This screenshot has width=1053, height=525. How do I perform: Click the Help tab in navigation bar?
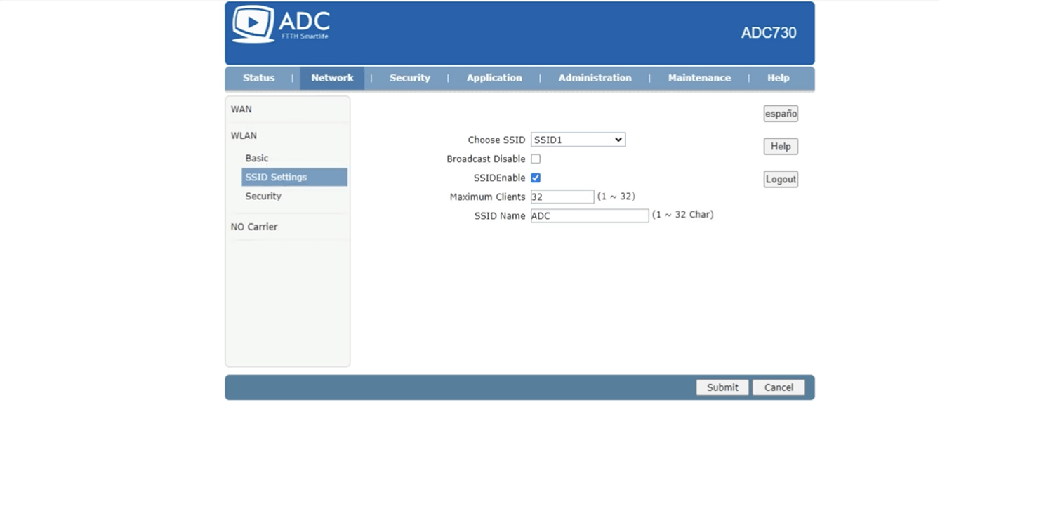(778, 78)
